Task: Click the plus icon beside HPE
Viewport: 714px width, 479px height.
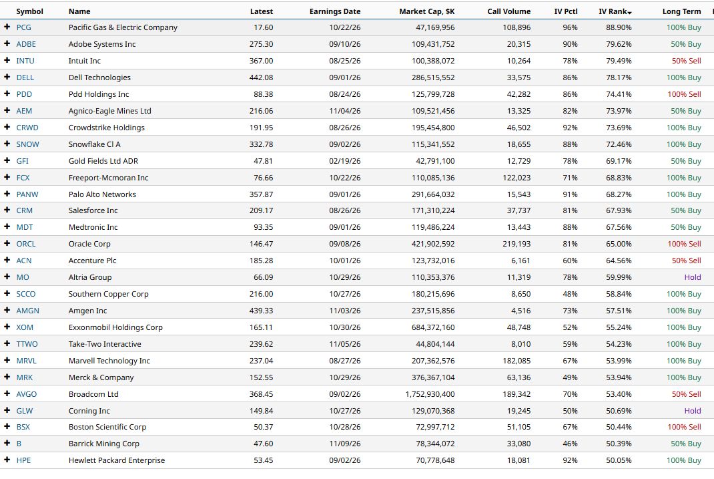Action: point(7,460)
